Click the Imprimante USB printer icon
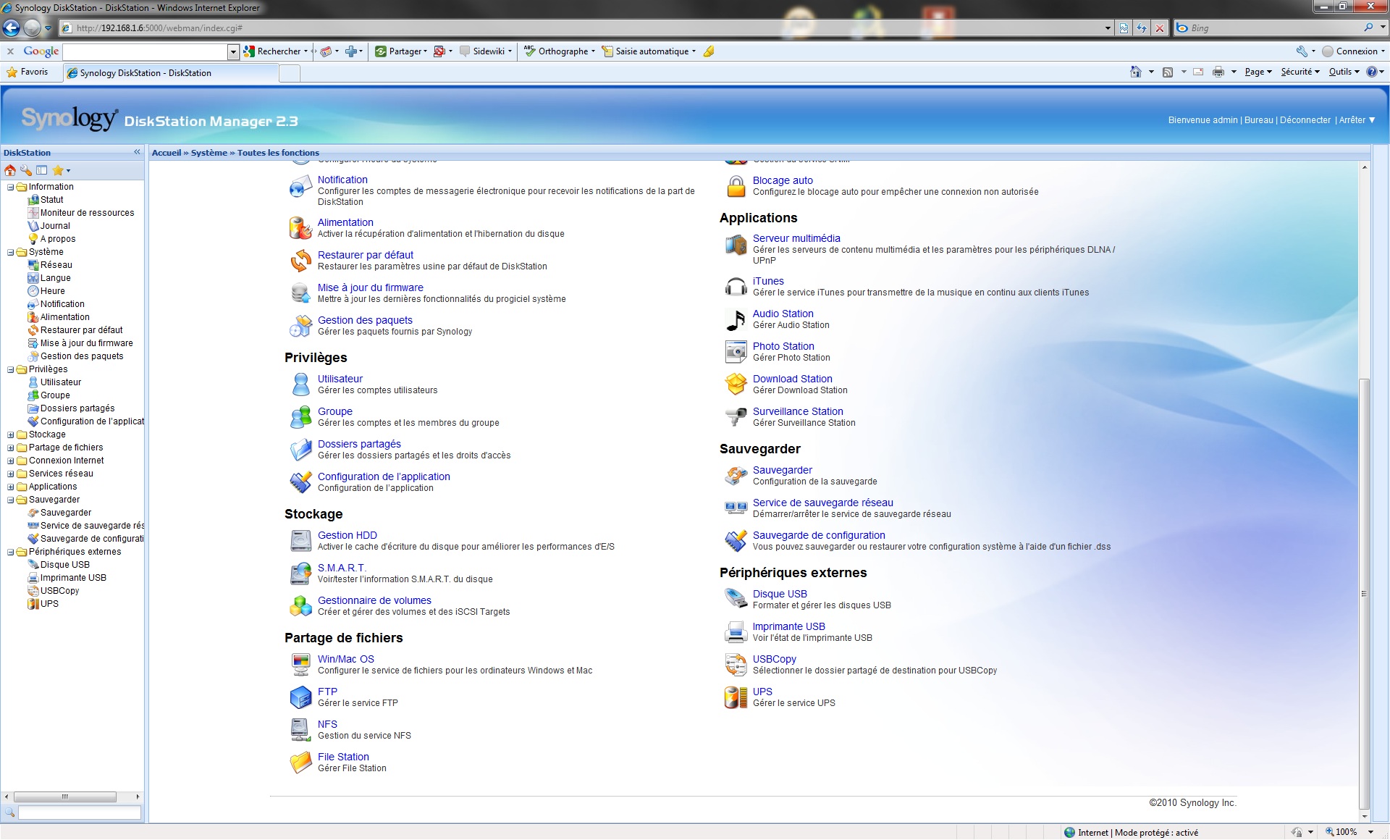The width and height of the screenshot is (1390, 840). [x=736, y=631]
